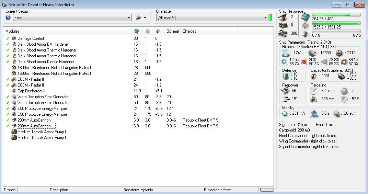Click the Cap Recharger II module icon
Image resolution: width=368 pixels, height=194 pixels.
(x=14, y=91)
